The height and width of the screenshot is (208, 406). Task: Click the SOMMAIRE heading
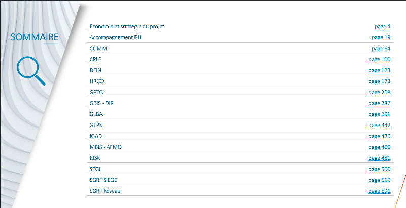[35, 37]
